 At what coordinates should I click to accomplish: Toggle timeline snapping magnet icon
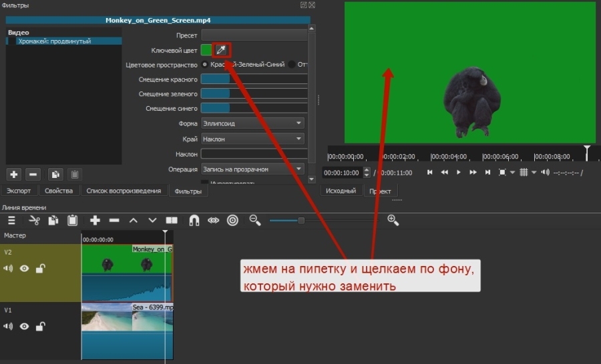click(194, 220)
